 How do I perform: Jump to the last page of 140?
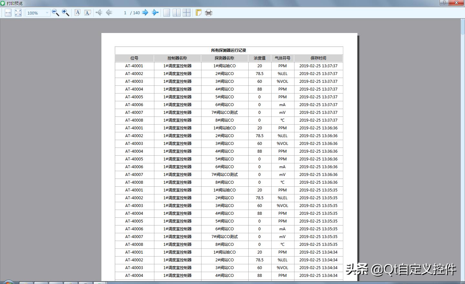coord(155,13)
